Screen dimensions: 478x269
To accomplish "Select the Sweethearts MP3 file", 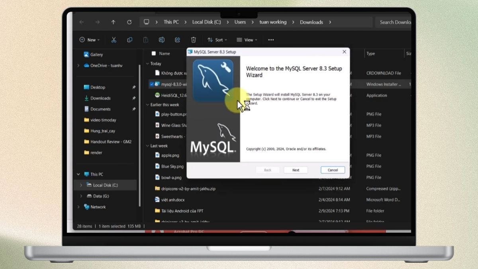I will coord(170,136).
